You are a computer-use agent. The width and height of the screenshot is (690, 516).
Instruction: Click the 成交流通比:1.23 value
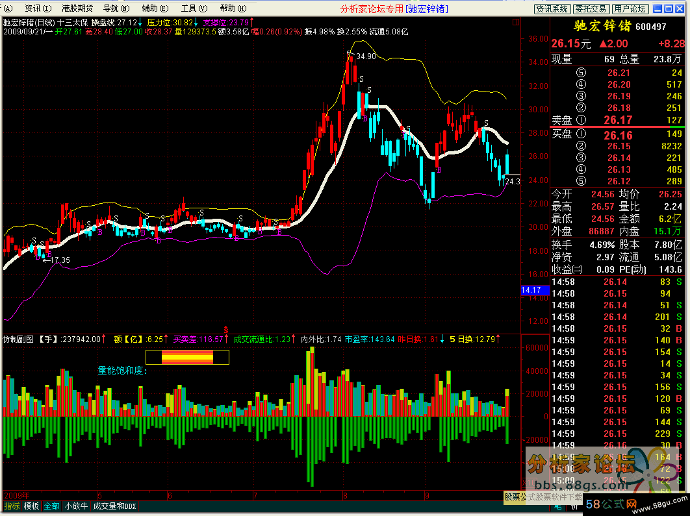[x=264, y=339]
